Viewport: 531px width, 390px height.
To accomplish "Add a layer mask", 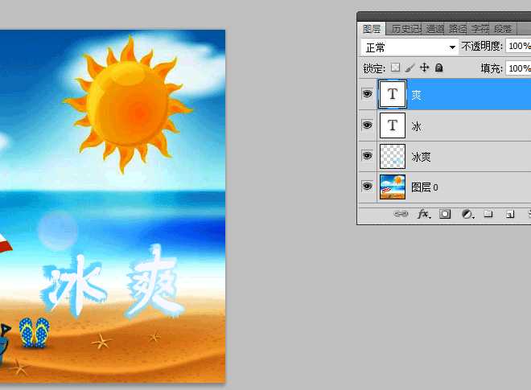I will [445, 215].
